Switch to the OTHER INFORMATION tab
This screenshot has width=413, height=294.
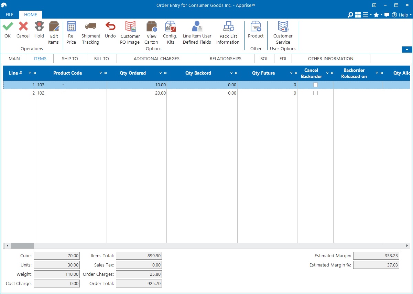[x=331, y=58]
